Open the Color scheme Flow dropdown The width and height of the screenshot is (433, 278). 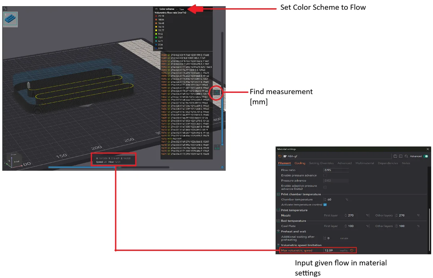pyautogui.click(x=180, y=9)
